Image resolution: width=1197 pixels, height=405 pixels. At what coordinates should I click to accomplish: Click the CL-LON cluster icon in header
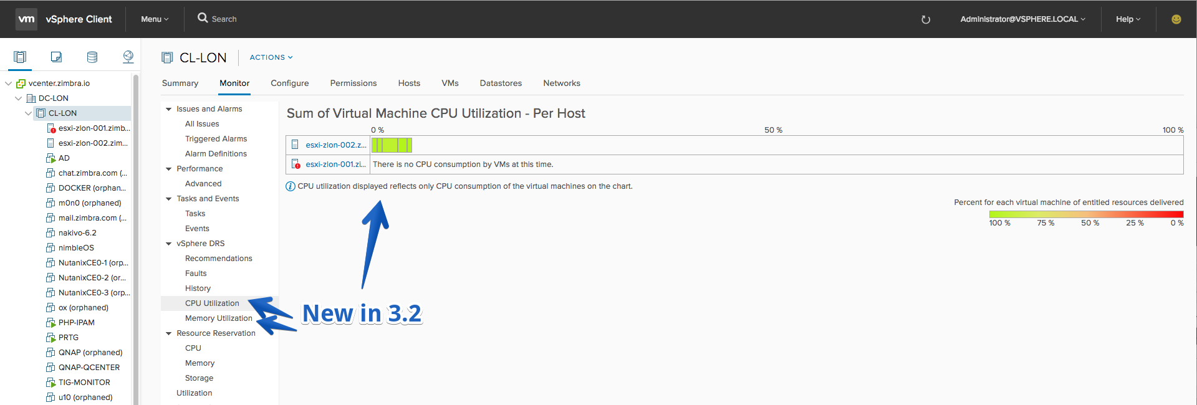click(x=167, y=58)
